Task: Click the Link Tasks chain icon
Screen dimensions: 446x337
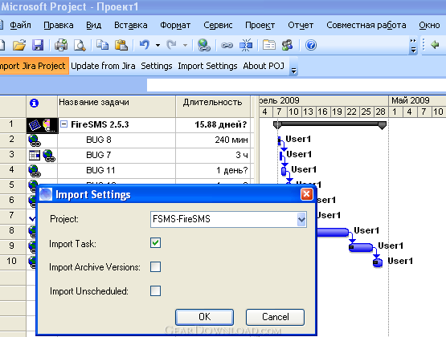Action: [x=227, y=46]
